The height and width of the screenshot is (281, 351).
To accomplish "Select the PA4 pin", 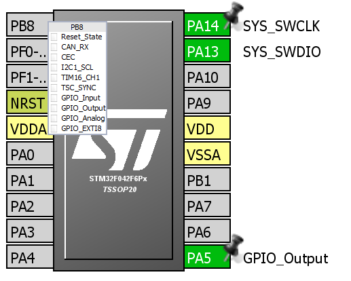I will pyautogui.click(x=30, y=257).
